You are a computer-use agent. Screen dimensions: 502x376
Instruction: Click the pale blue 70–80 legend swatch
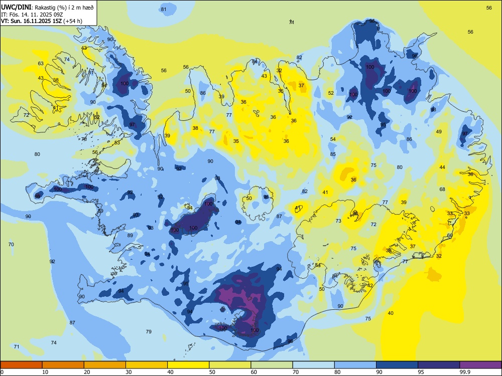pos(313,365)
